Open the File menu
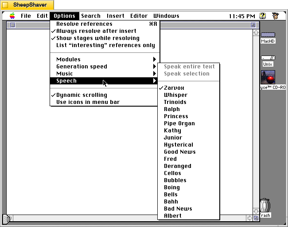Screen dimensions: 288x227 click(26, 16)
